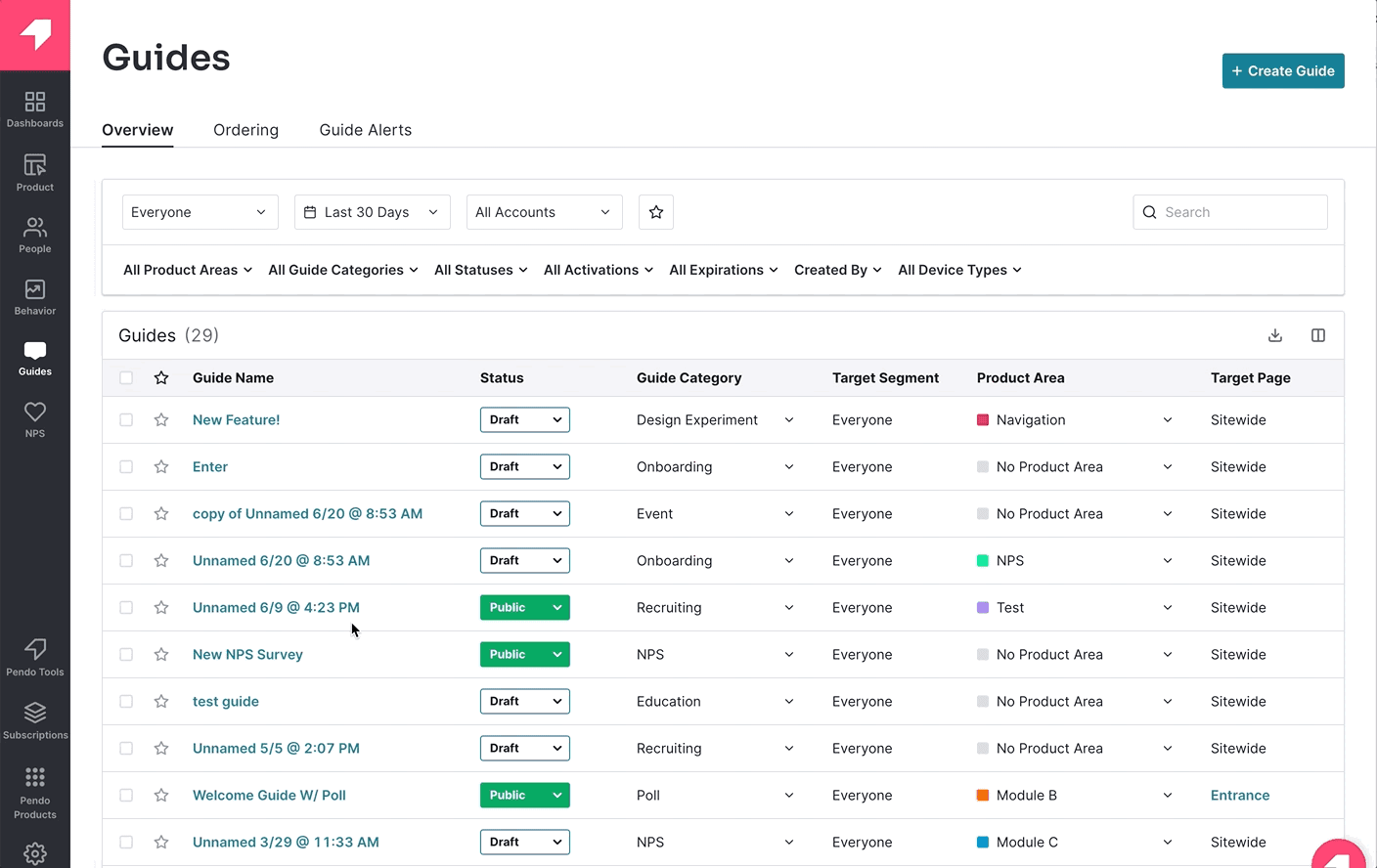
Task: Select Unnamed 6/9 @ 4:23 PM checkbox
Action: coord(126,608)
